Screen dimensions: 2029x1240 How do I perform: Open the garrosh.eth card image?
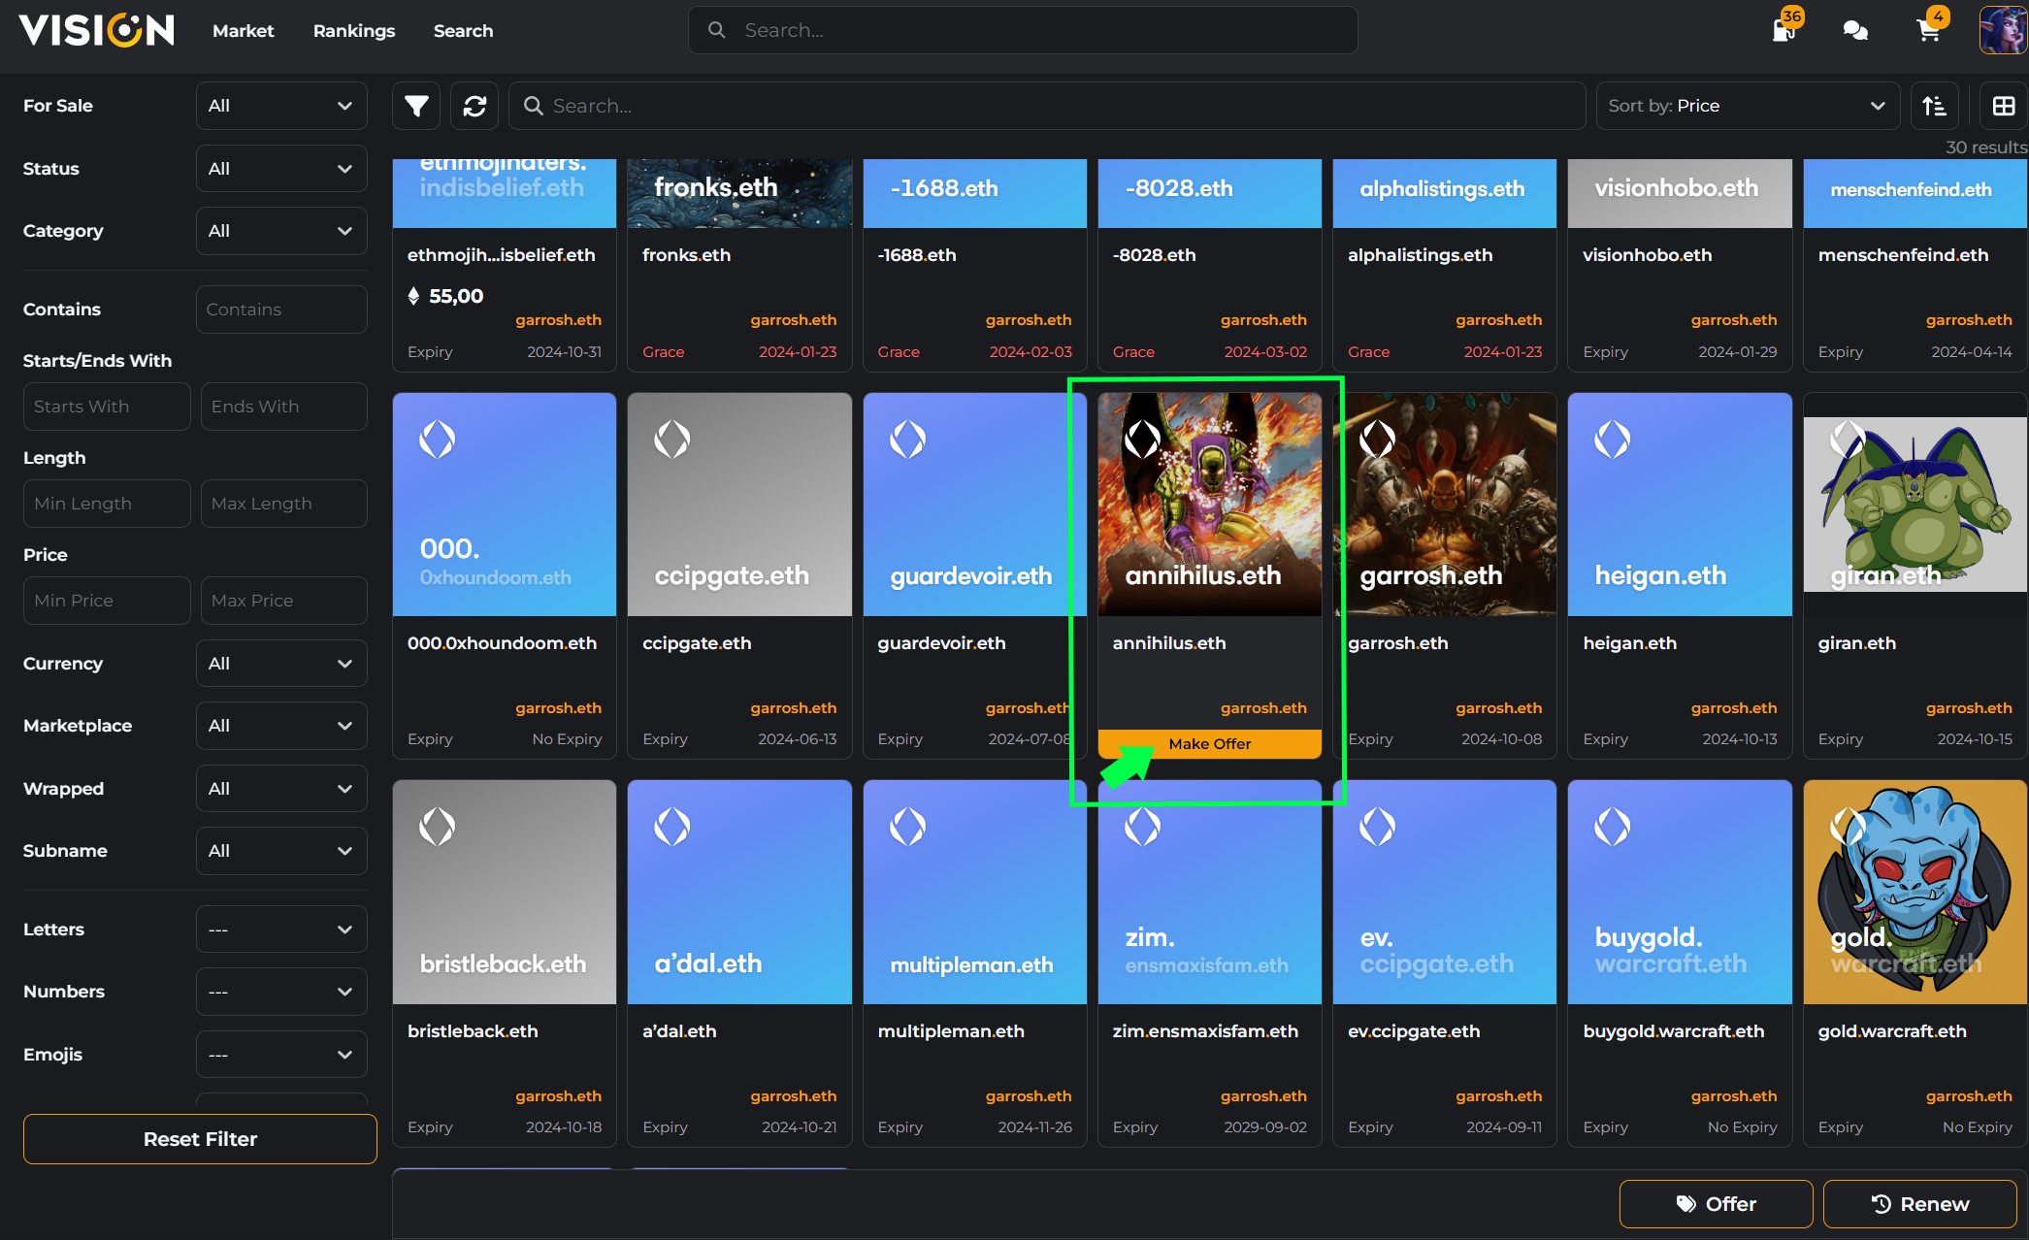pos(1445,505)
